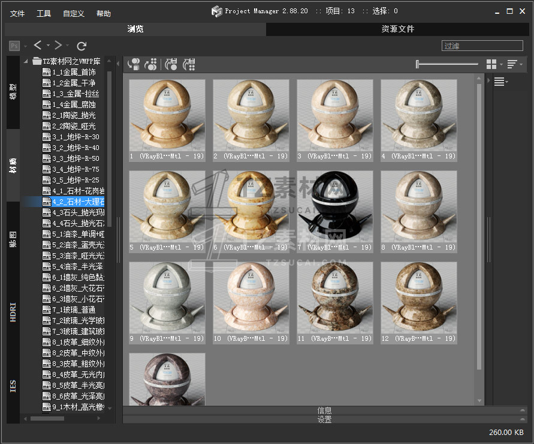Collapse the TZ素材网之VMPP库 root folder
The width and height of the screenshot is (534, 444).
coord(27,61)
